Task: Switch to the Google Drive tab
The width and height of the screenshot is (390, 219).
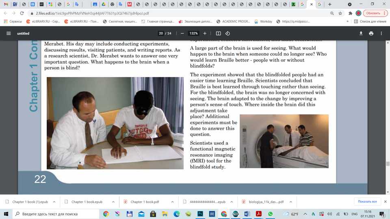Action: tap(103, 4)
